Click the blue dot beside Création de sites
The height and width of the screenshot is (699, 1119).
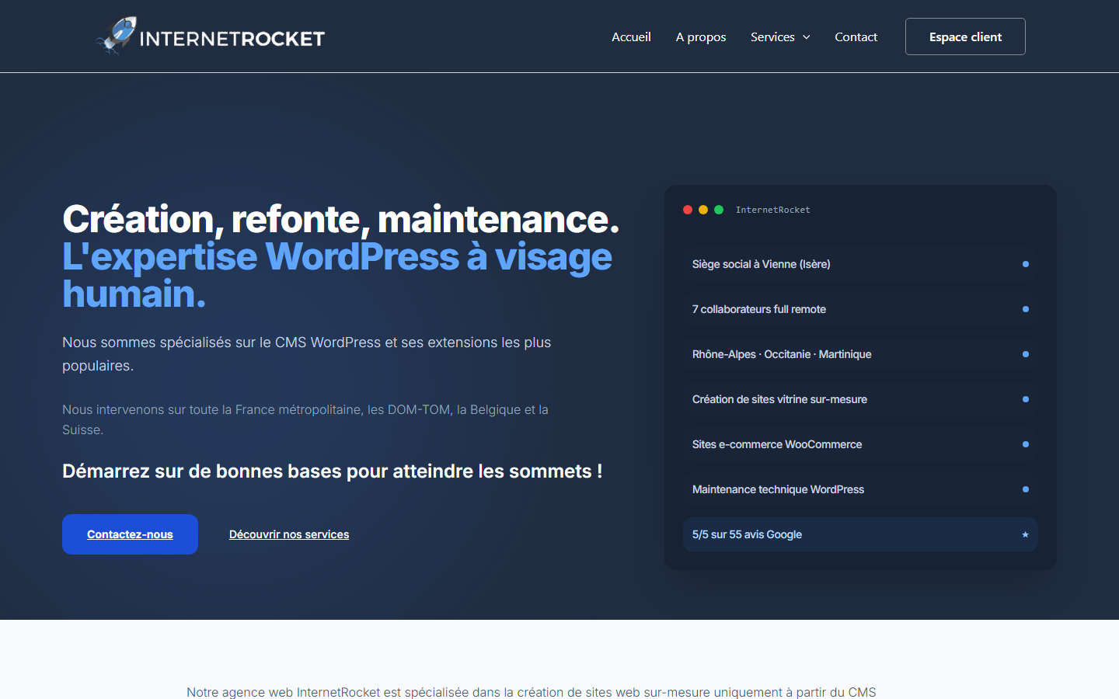pos(1026,399)
